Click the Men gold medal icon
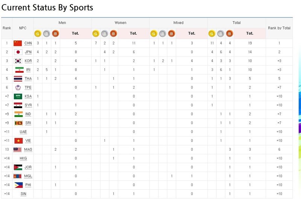 click(38, 34)
